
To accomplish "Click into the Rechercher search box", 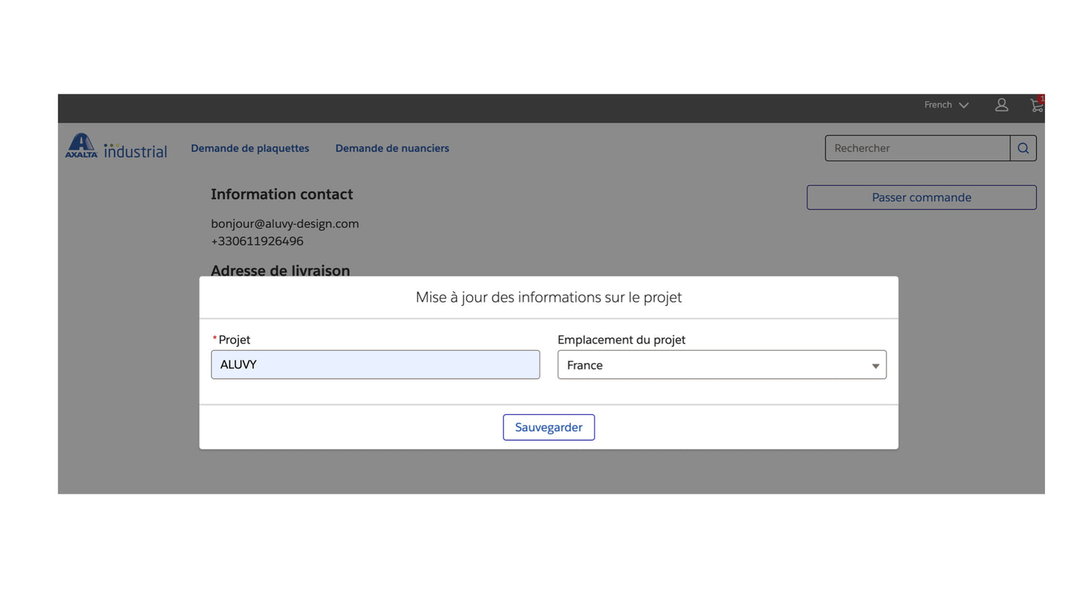I will coord(917,148).
